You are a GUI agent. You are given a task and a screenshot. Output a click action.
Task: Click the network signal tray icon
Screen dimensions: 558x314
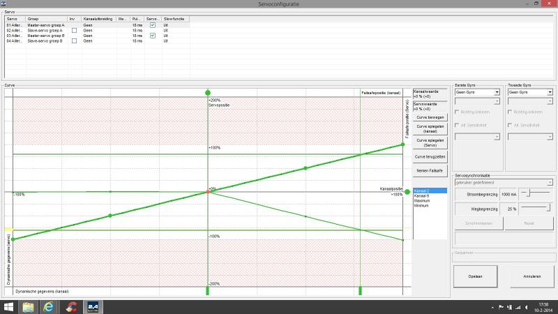(x=518, y=307)
